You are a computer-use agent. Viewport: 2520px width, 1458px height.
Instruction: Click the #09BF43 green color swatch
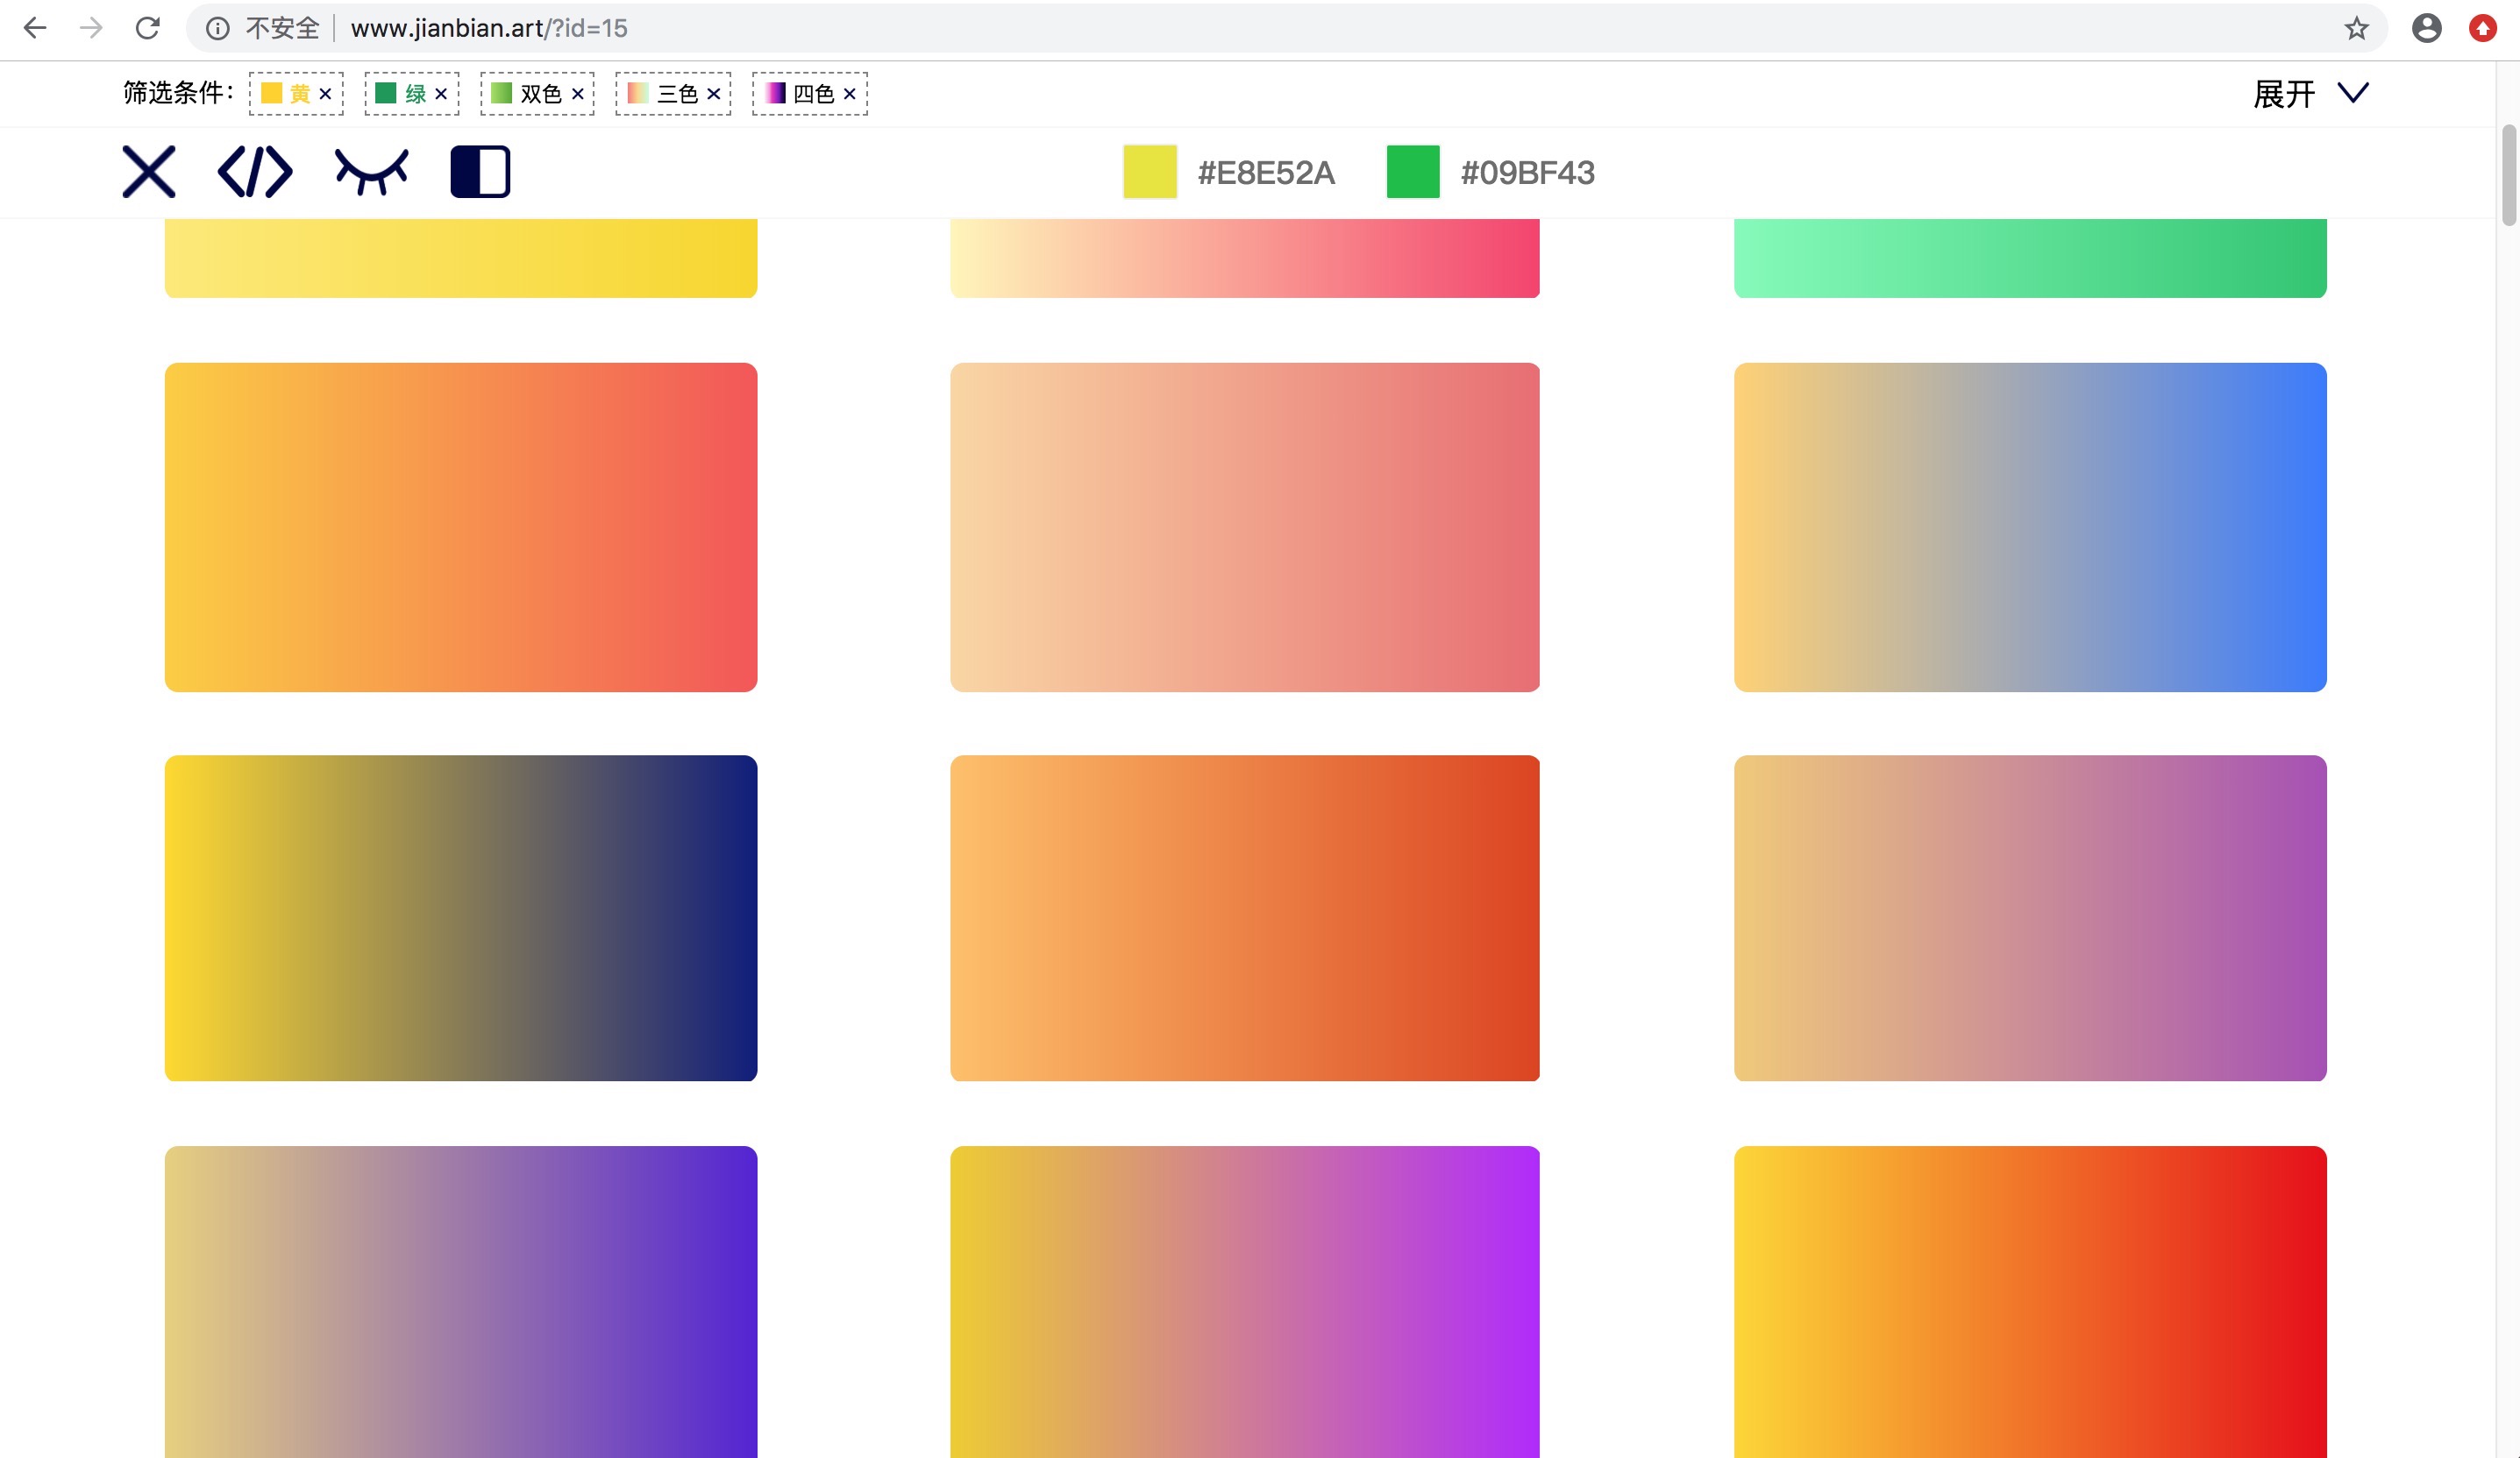1413,172
